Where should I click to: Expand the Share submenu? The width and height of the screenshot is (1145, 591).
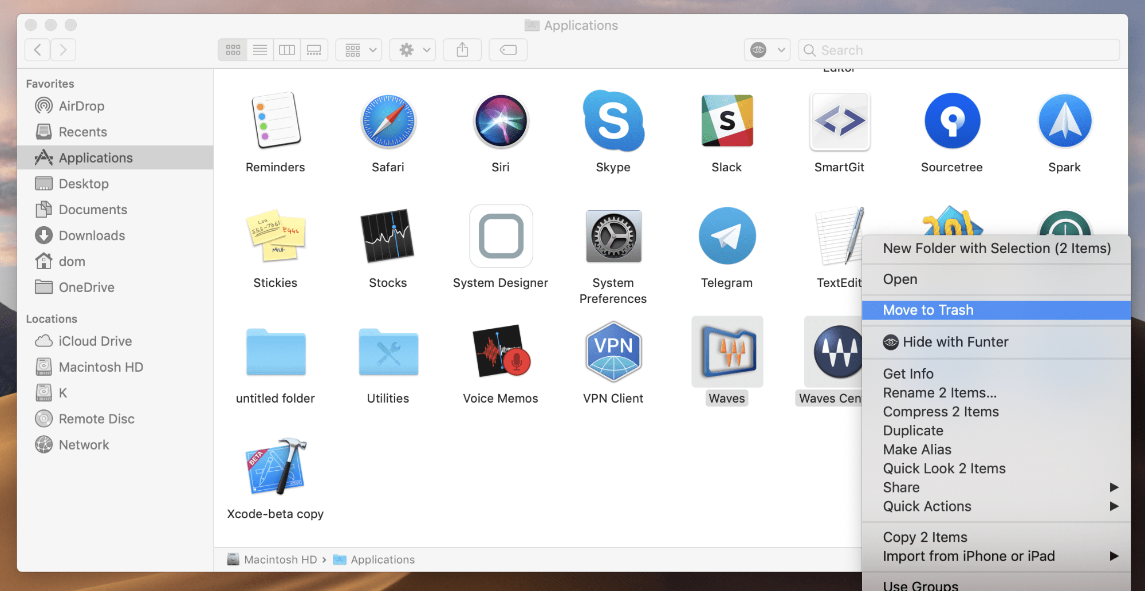[x=900, y=487]
